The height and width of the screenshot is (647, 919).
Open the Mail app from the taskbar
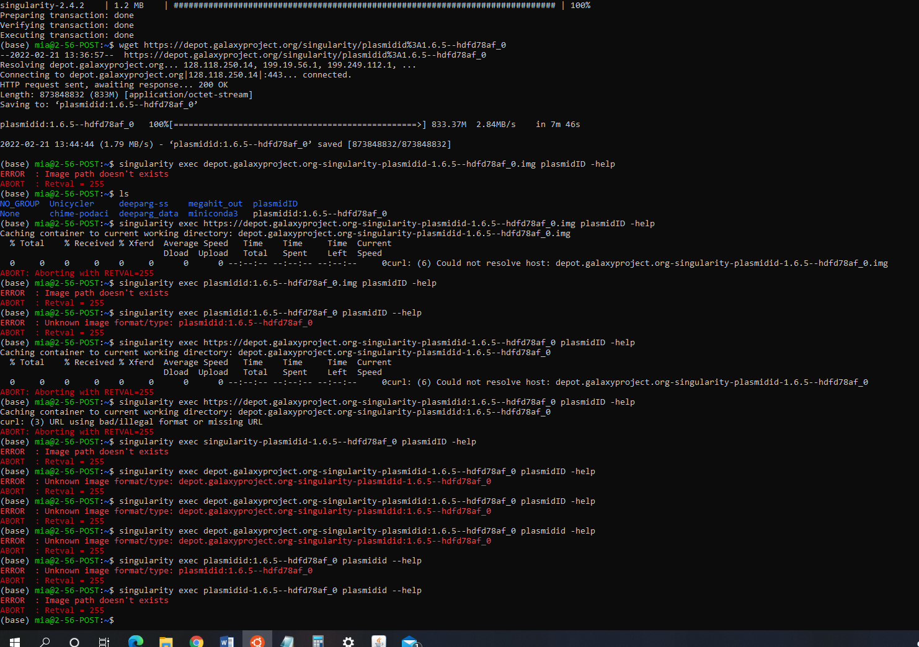pyautogui.click(x=411, y=641)
